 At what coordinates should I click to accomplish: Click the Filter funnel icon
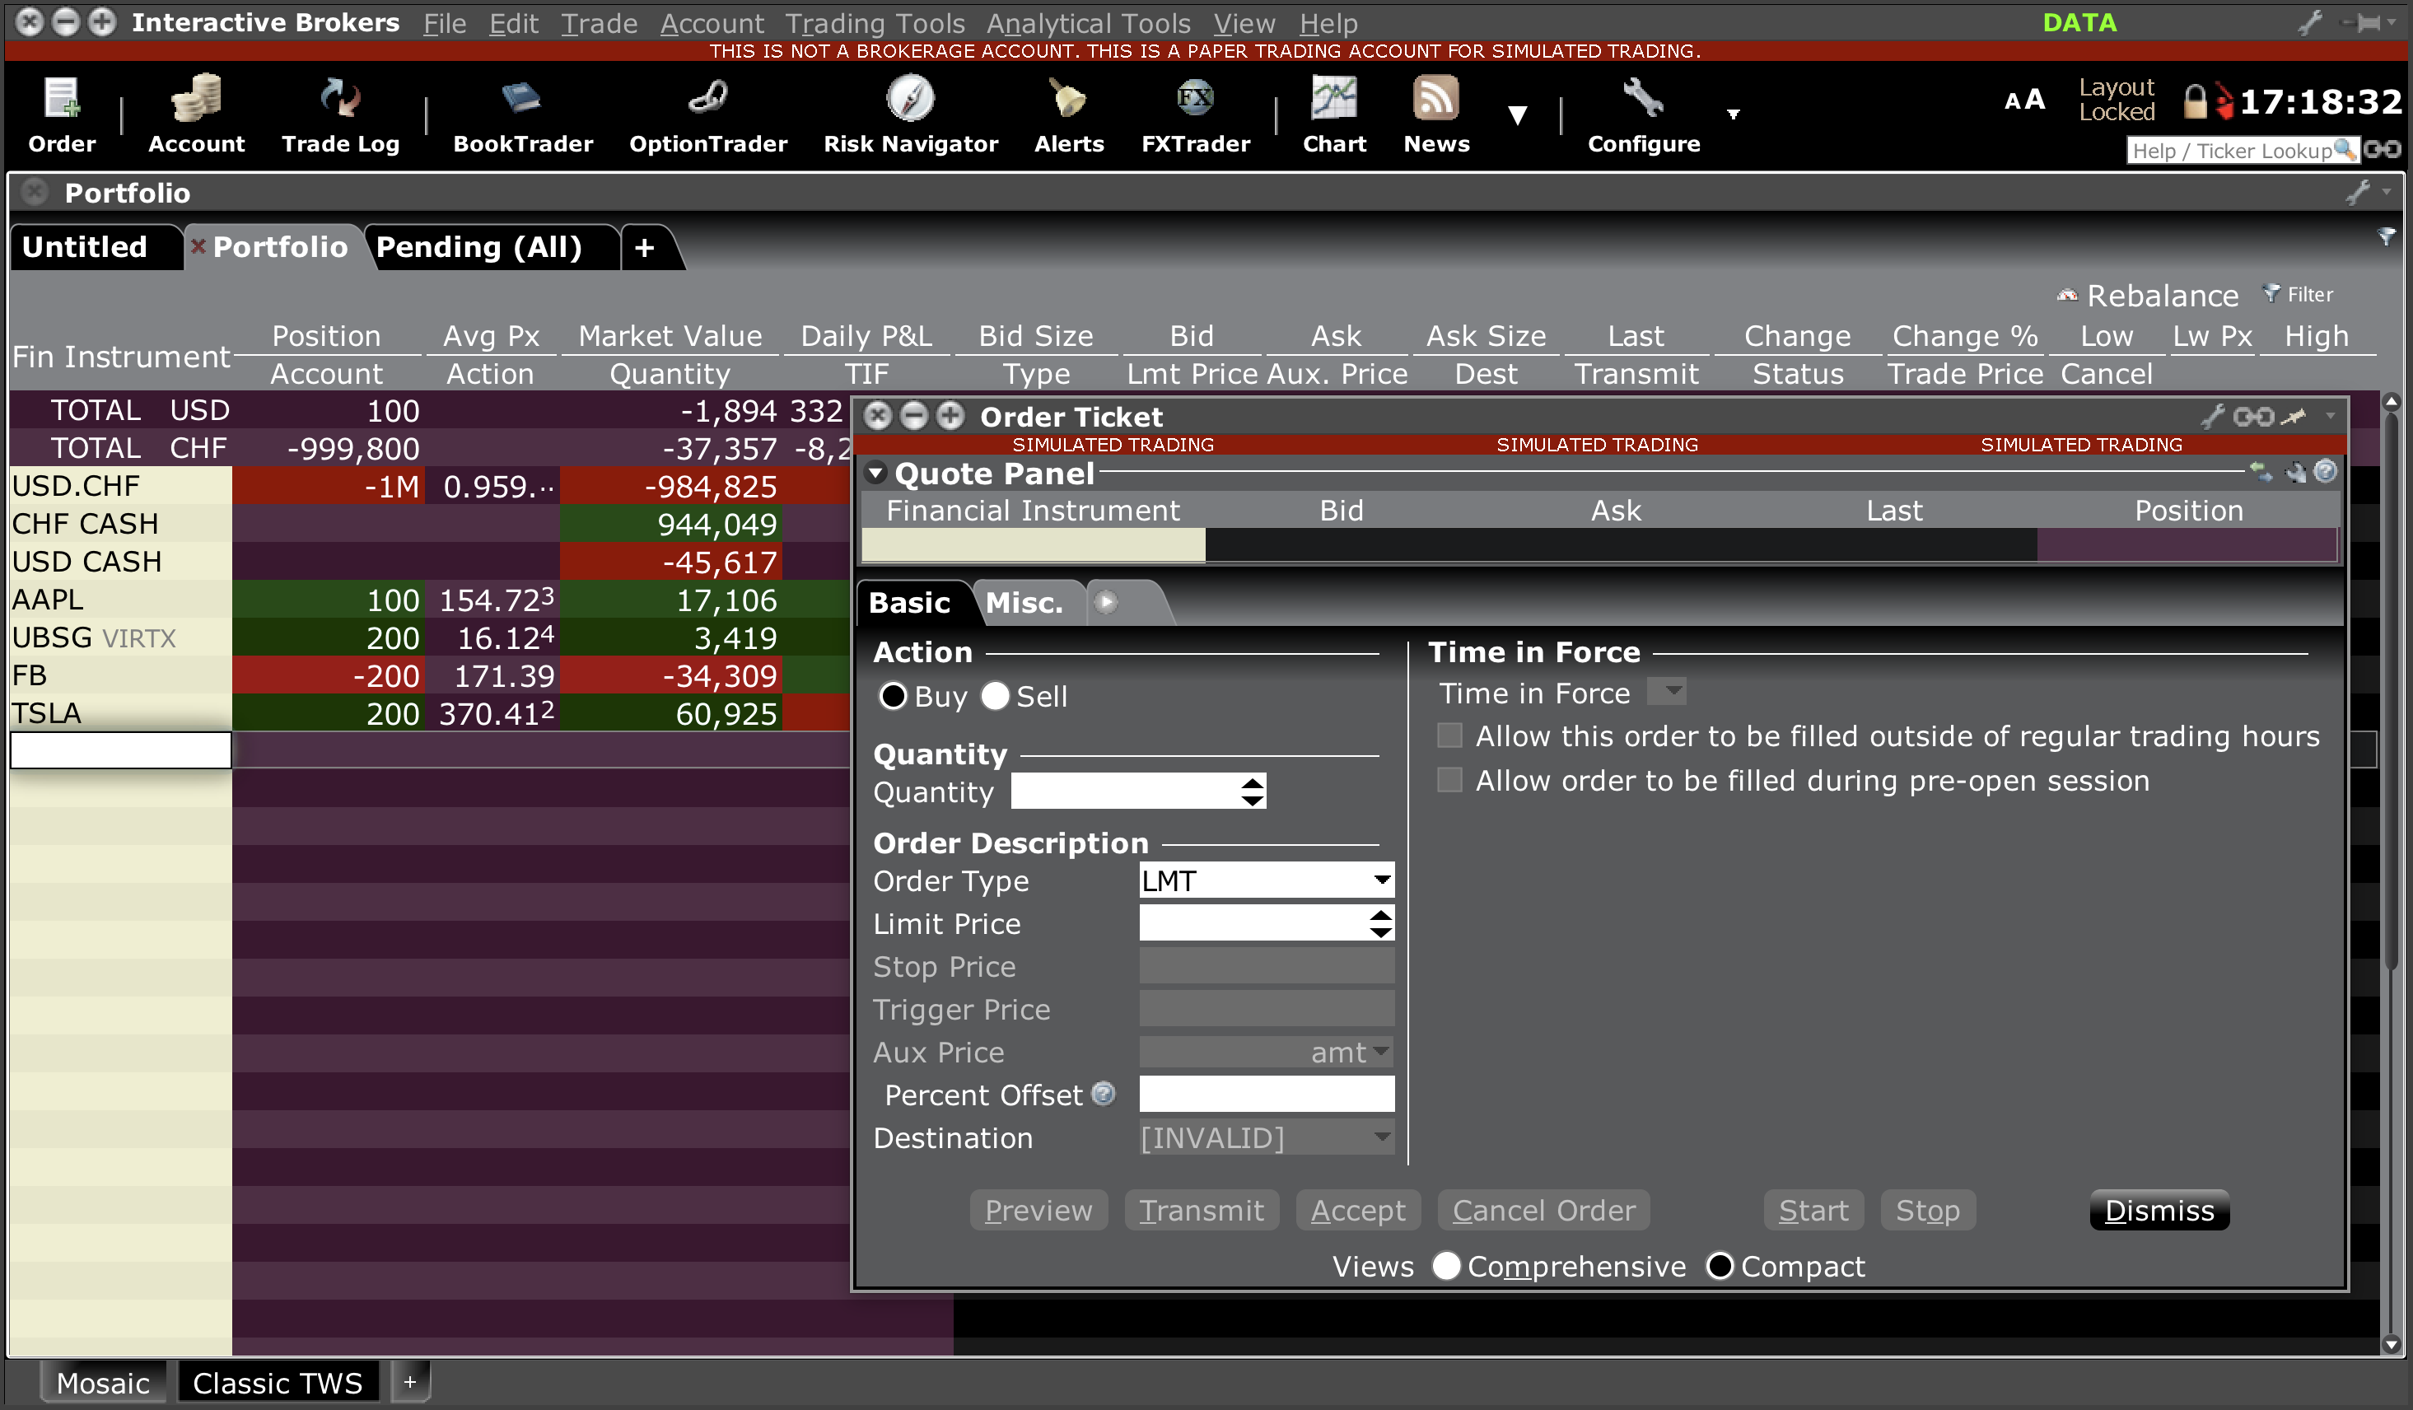click(x=2271, y=293)
